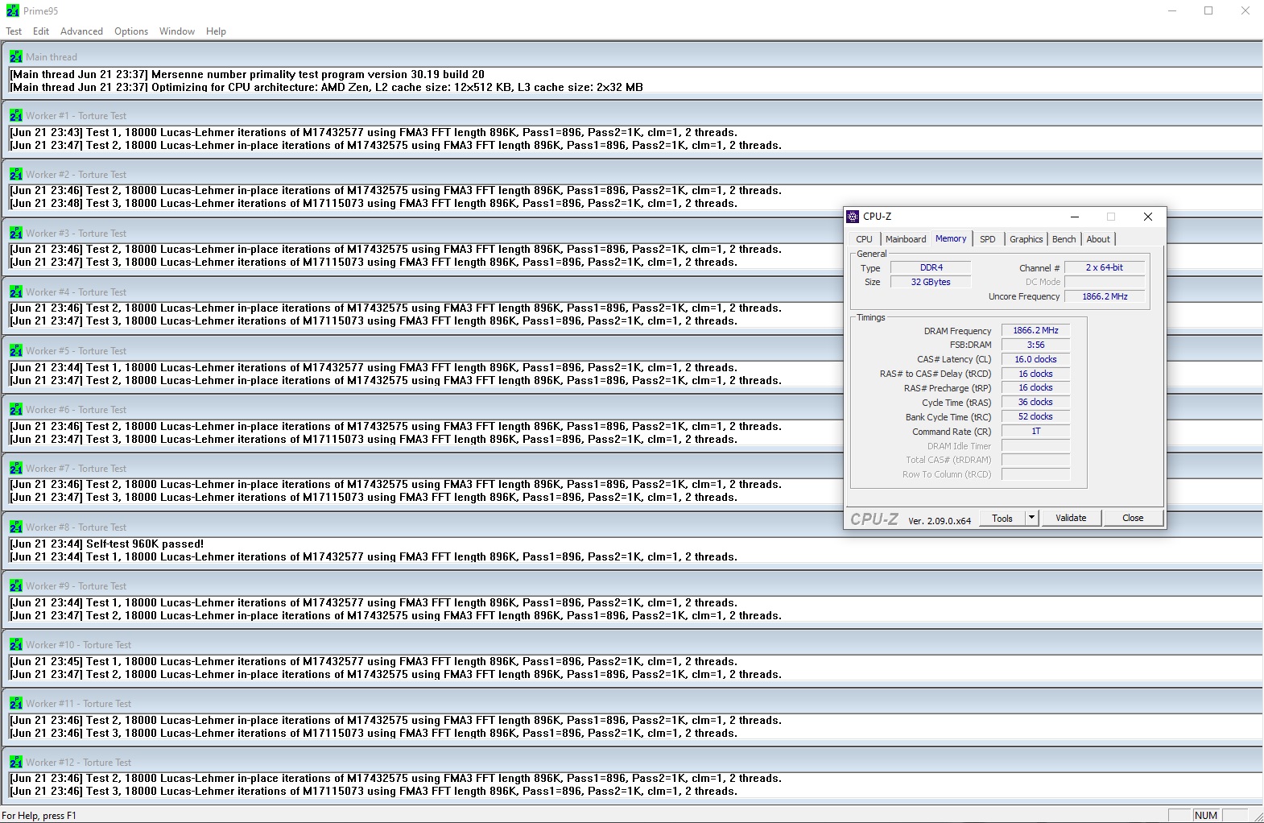This screenshot has height=823, width=1264.
Task: Click the Worker #6 Torture Test icon
Action: tap(16, 409)
